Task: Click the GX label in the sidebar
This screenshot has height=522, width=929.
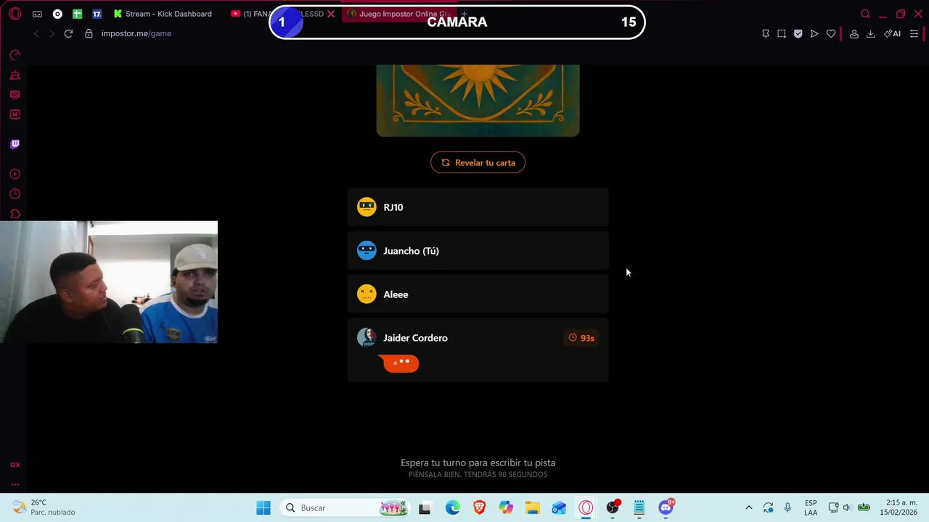Action: pos(15,465)
